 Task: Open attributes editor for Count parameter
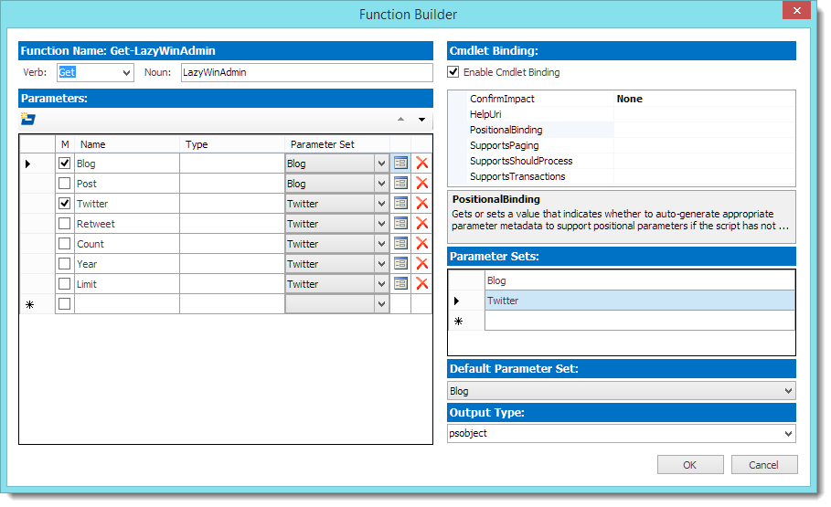[x=400, y=244]
